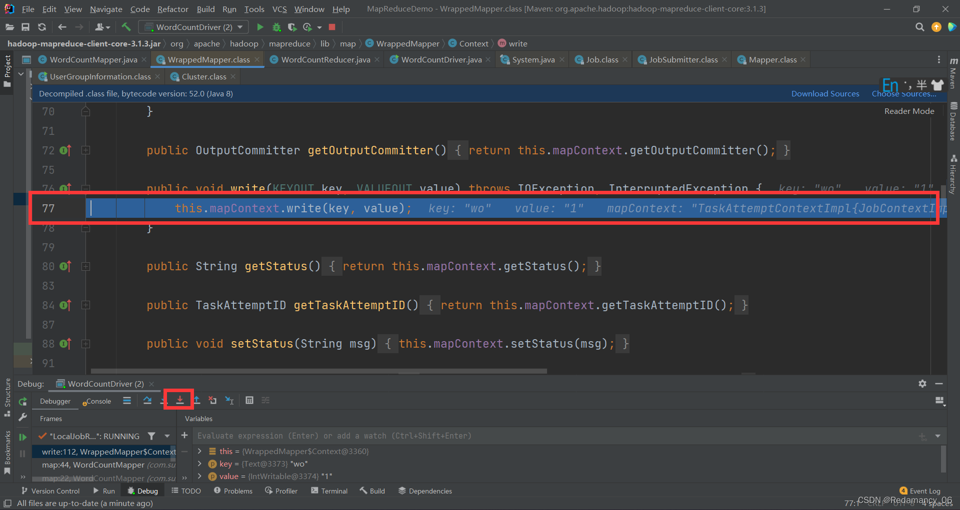
Task: Navigate back with the left arrow icon
Action: tap(62, 27)
